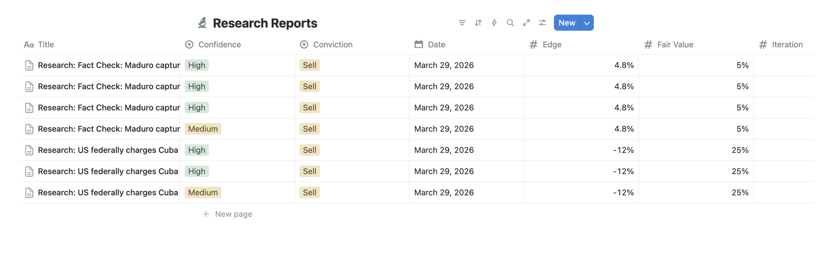Select Medium tag in the Maduro capture row
Screen dimensions: 817x261
pos(203,129)
